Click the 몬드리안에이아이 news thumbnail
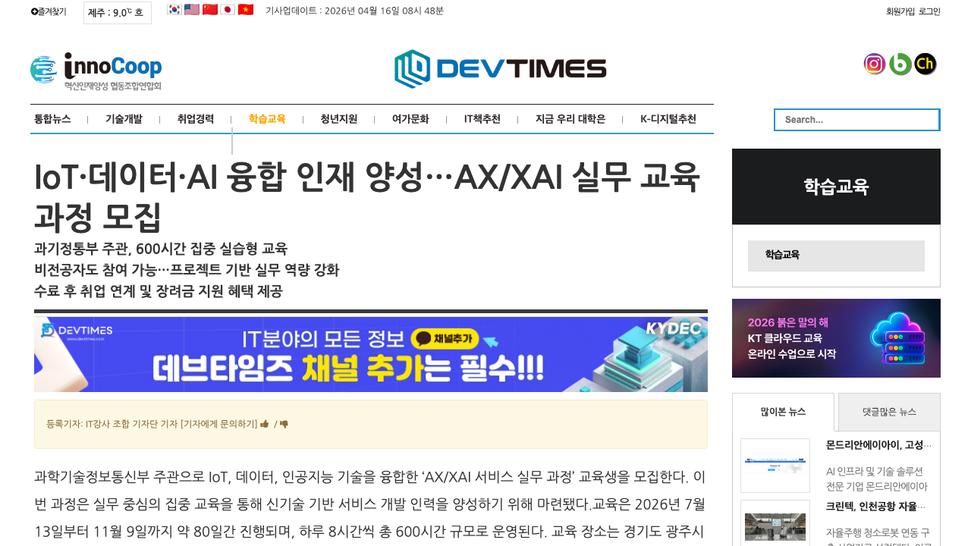The height and width of the screenshot is (546, 971). pos(775,466)
